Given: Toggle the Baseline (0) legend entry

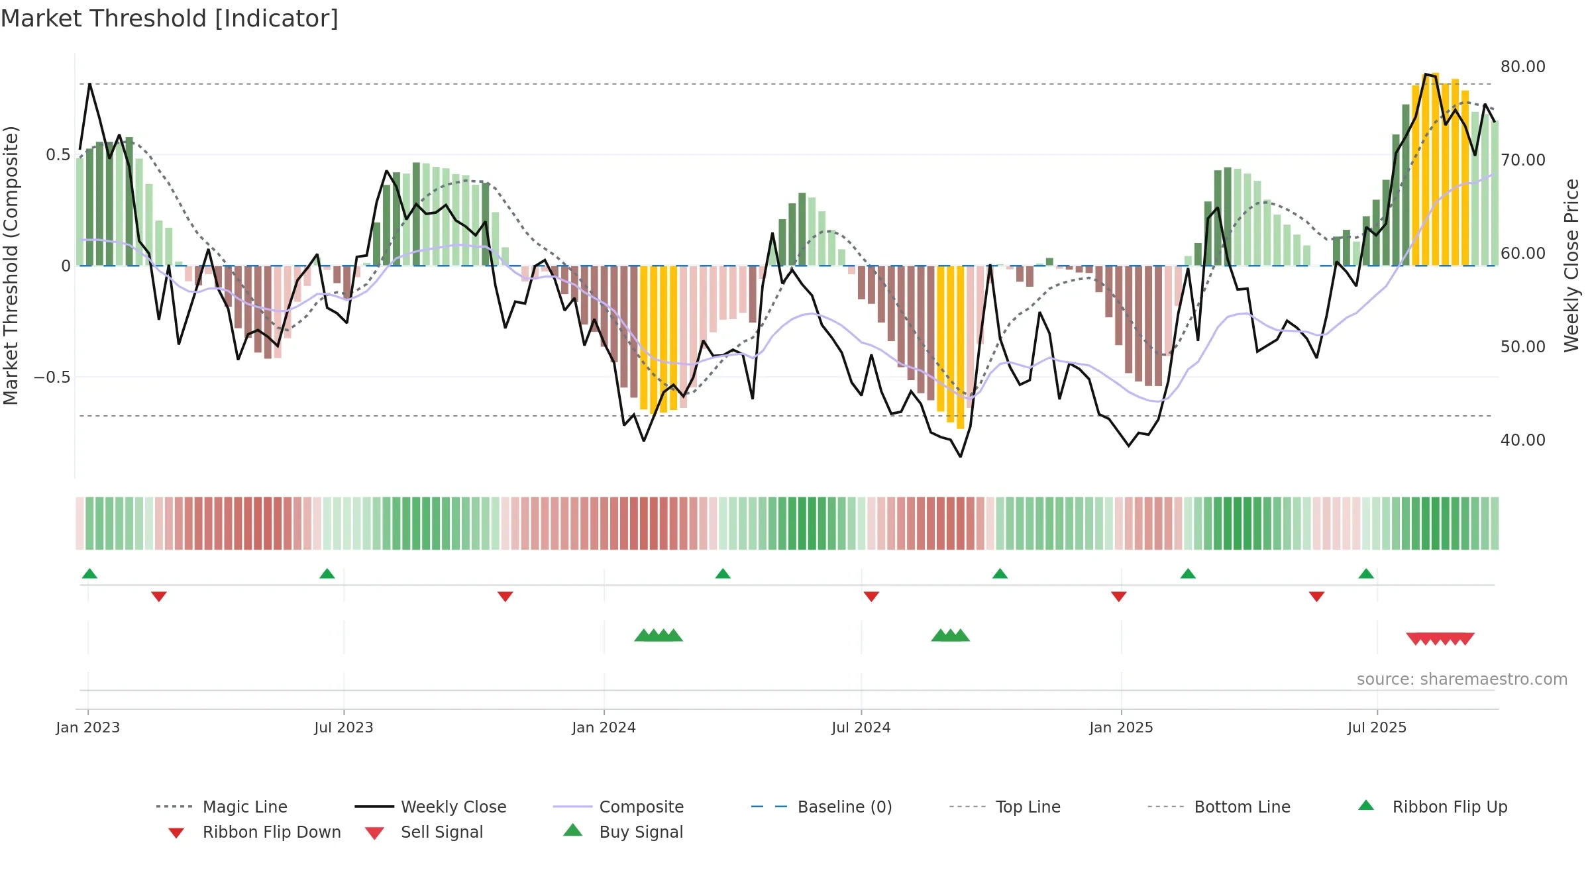Looking at the screenshot, I should point(821,807).
